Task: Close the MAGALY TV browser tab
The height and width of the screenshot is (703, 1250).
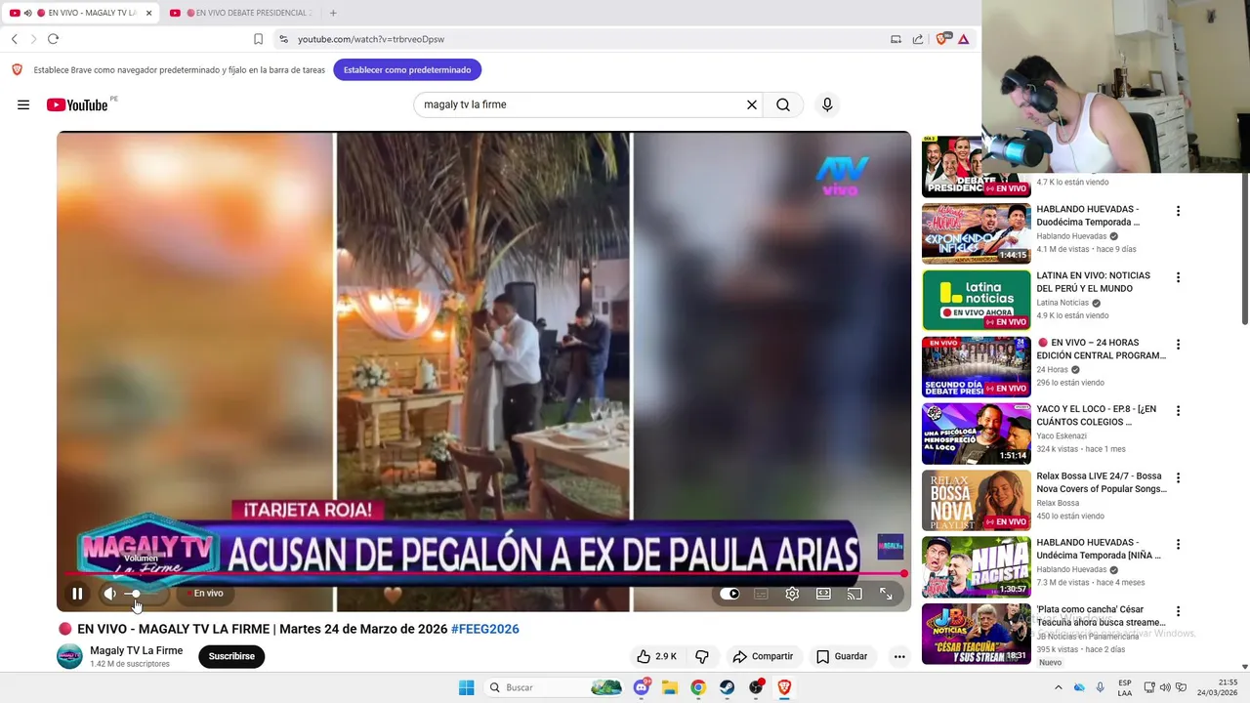Action: pos(148,13)
